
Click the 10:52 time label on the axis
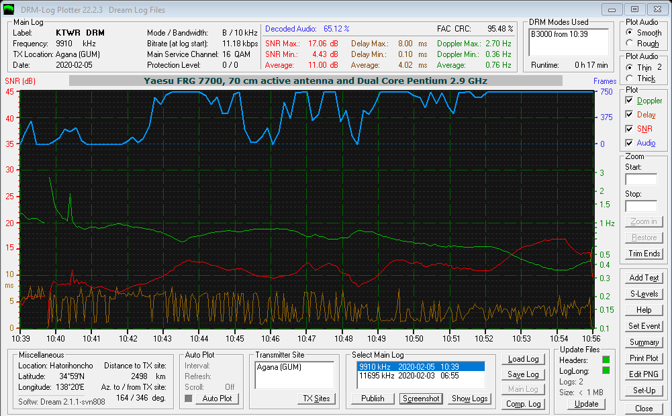coord(484,338)
